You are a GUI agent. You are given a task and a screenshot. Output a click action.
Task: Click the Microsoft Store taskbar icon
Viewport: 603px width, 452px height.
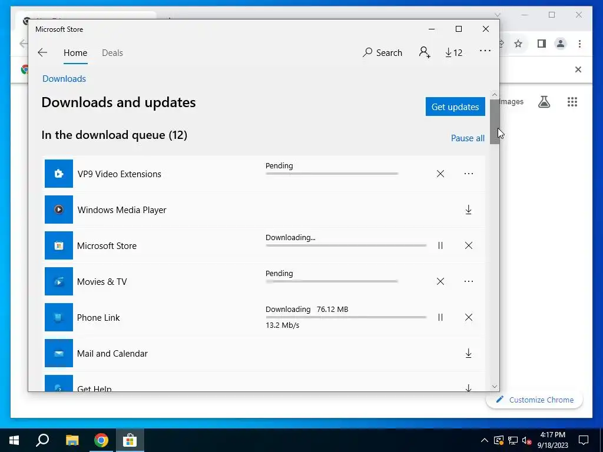pyautogui.click(x=130, y=440)
